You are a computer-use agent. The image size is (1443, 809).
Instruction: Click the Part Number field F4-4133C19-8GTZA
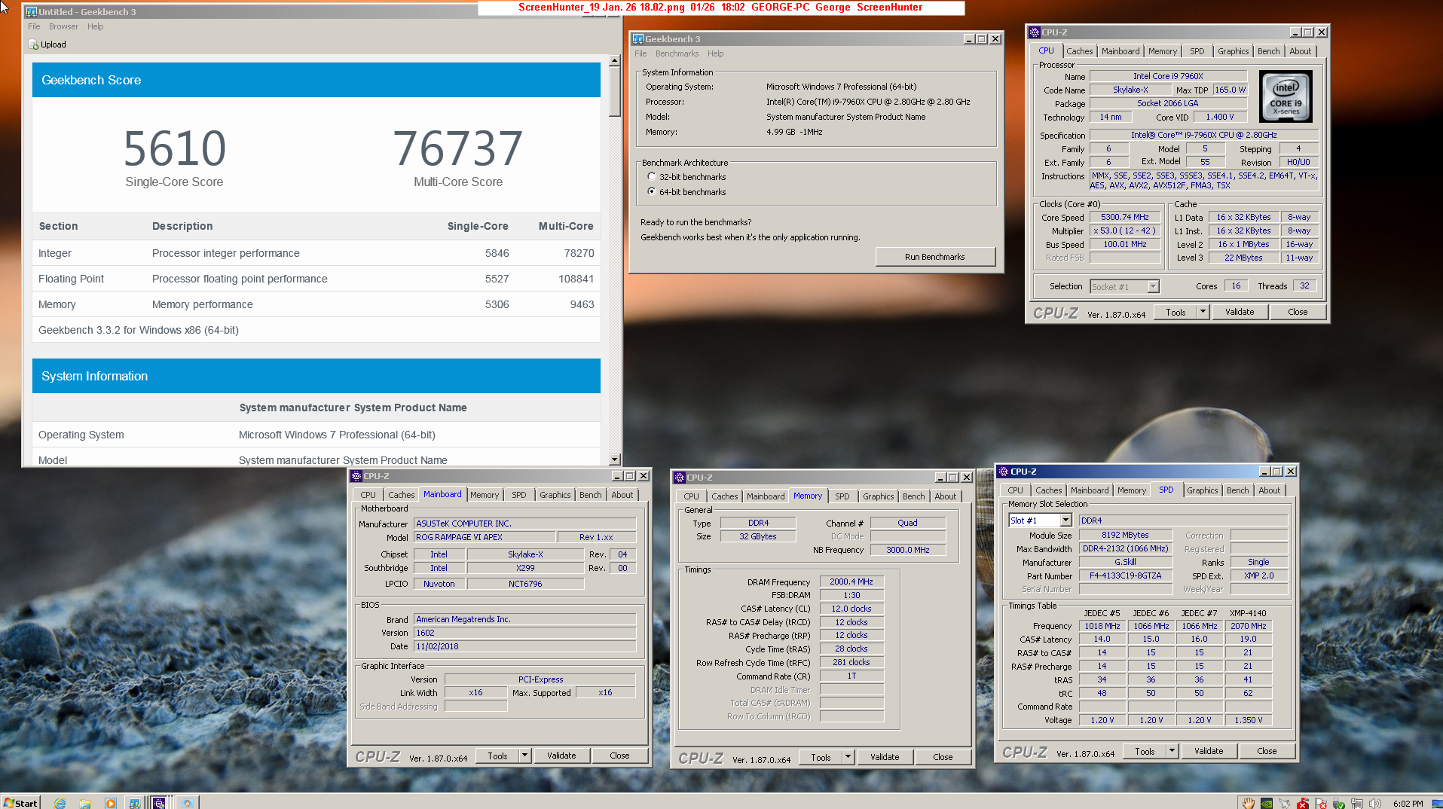point(1124,575)
